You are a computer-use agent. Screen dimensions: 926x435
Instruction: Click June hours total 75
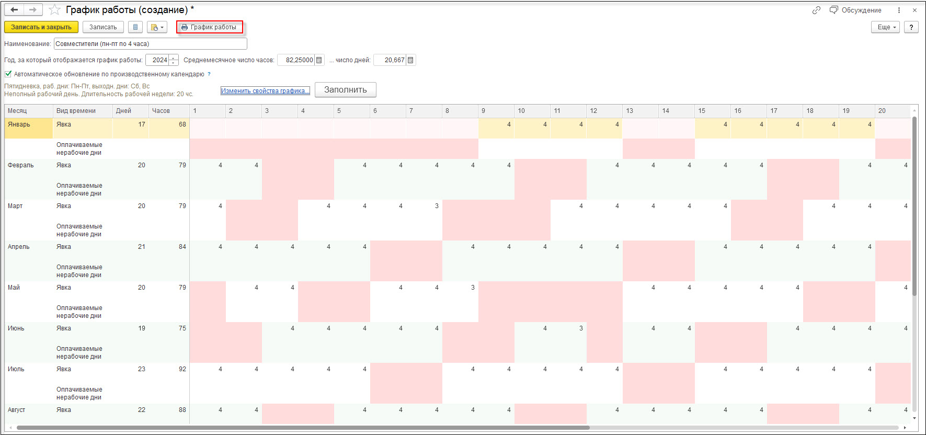tap(169, 332)
